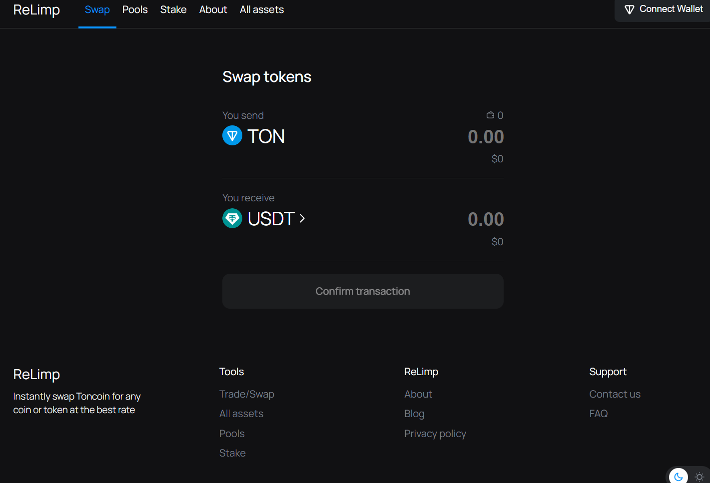Switch to the Swap tab
This screenshot has height=483, width=710.
[97, 9]
